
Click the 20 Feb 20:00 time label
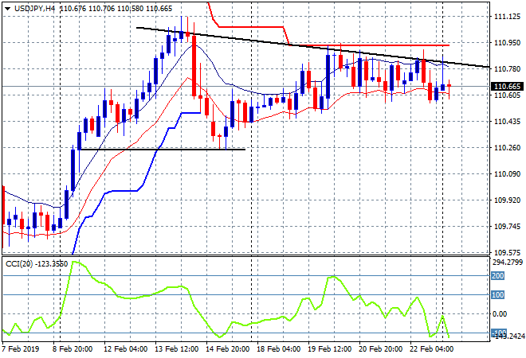[380, 349]
